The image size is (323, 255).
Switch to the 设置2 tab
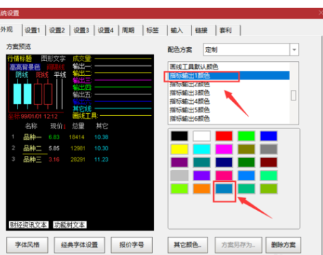click(x=57, y=30)
